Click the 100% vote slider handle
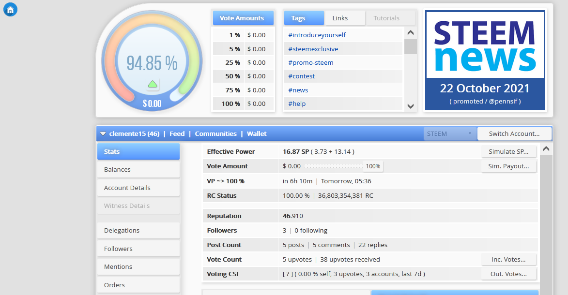 373,166
